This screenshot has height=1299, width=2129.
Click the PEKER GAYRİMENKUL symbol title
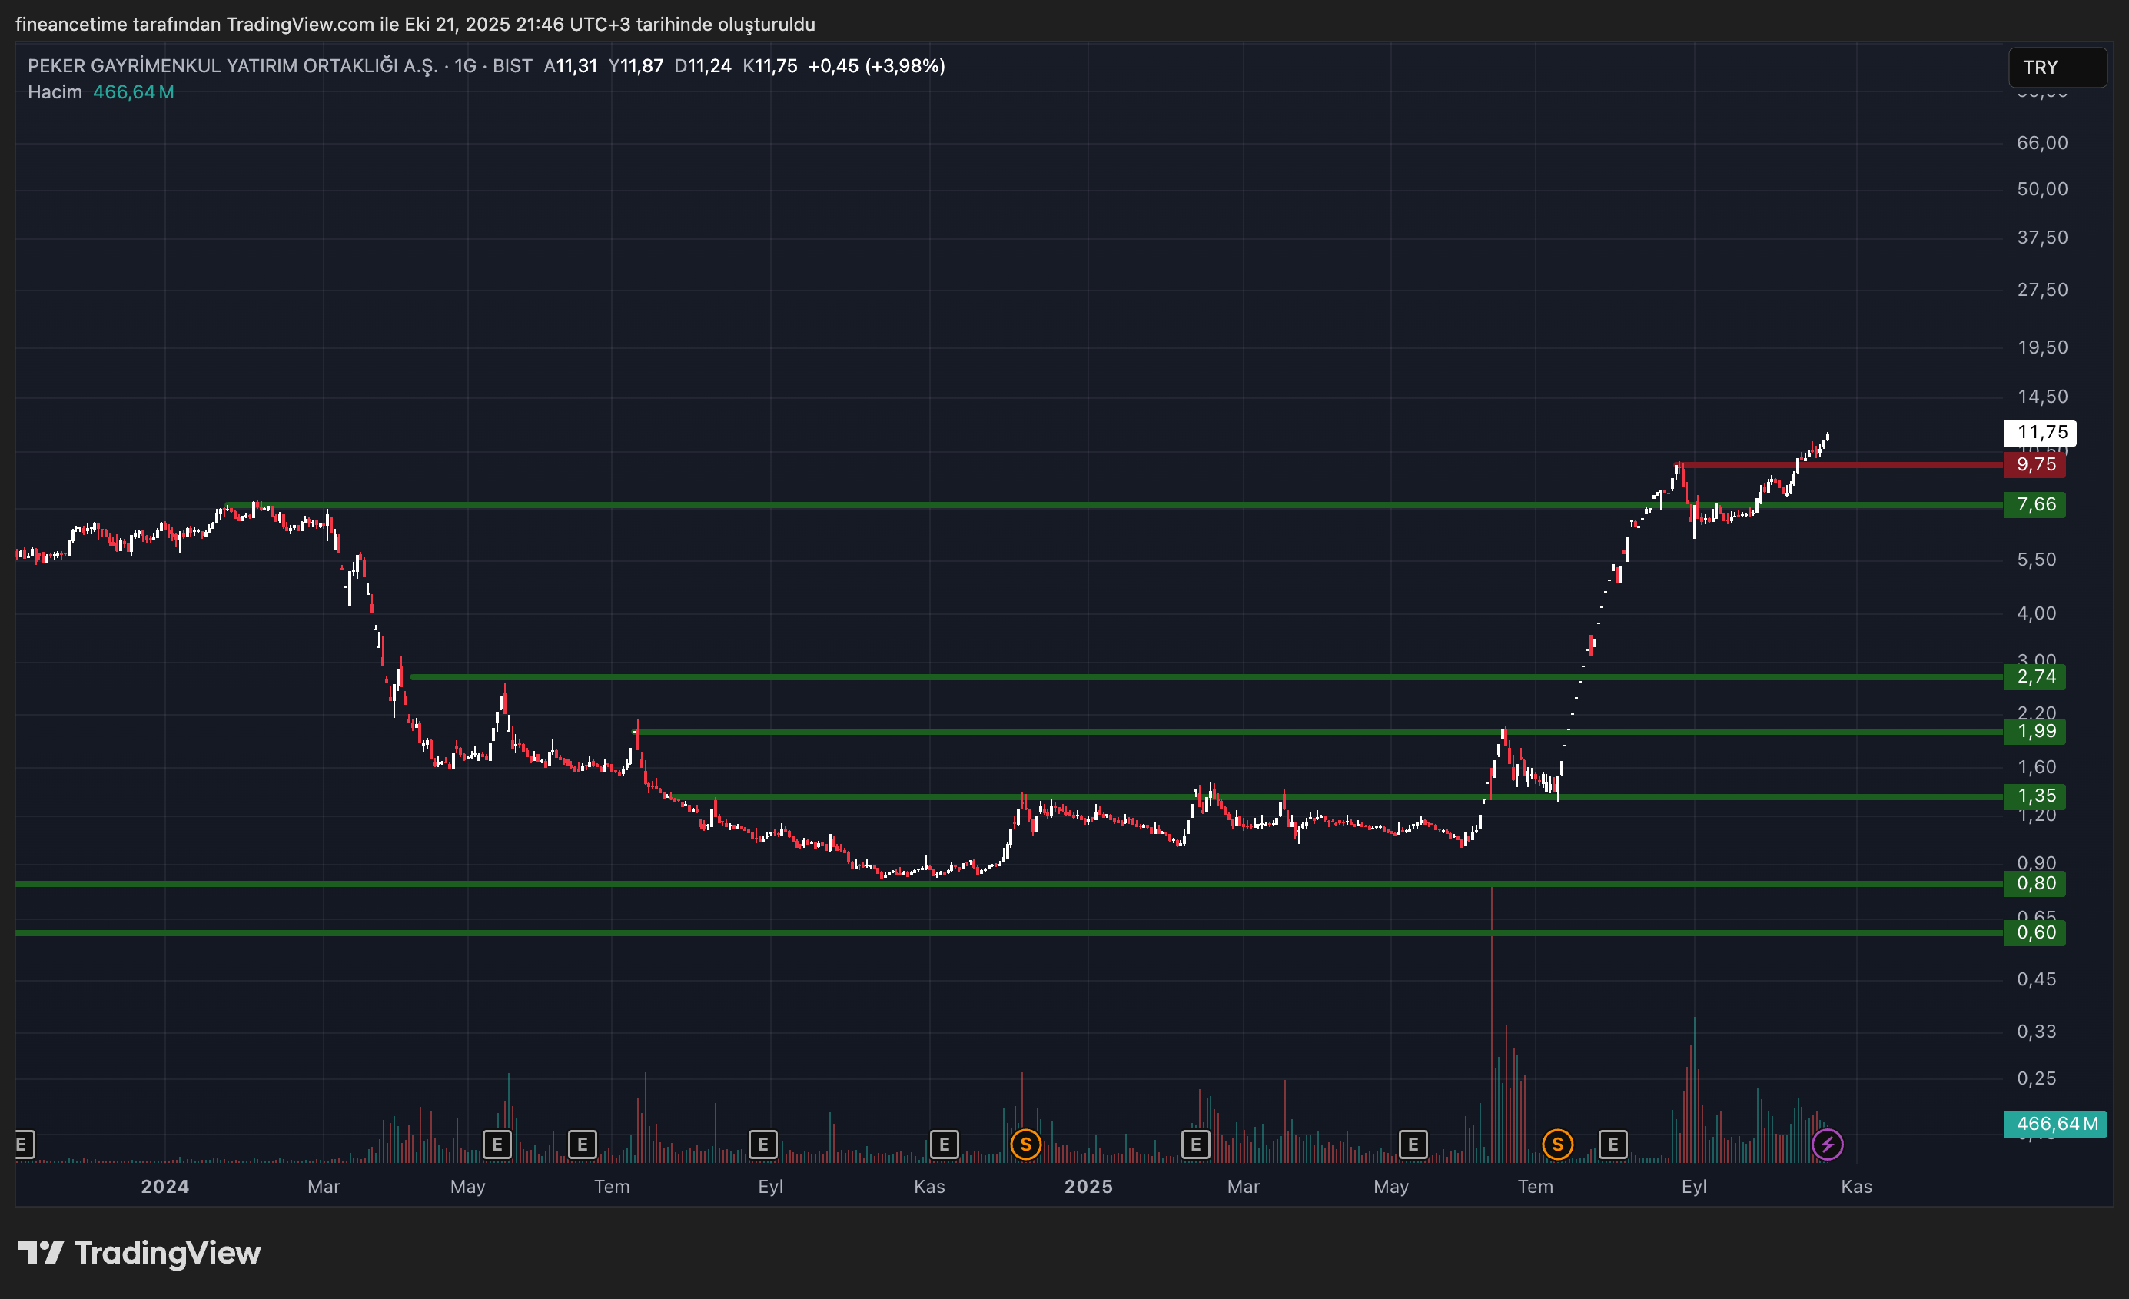pos(234,65)
